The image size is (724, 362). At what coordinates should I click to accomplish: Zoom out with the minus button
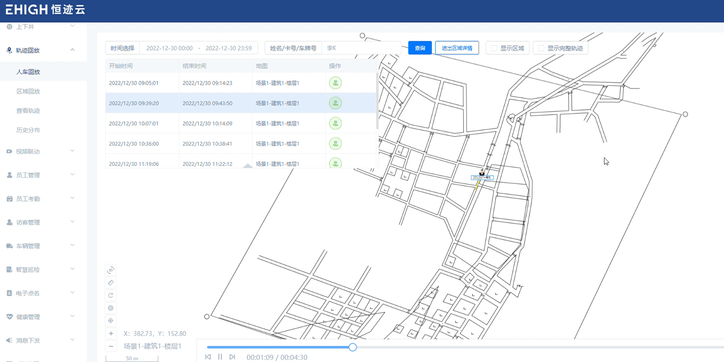click(x=111, y=346)
